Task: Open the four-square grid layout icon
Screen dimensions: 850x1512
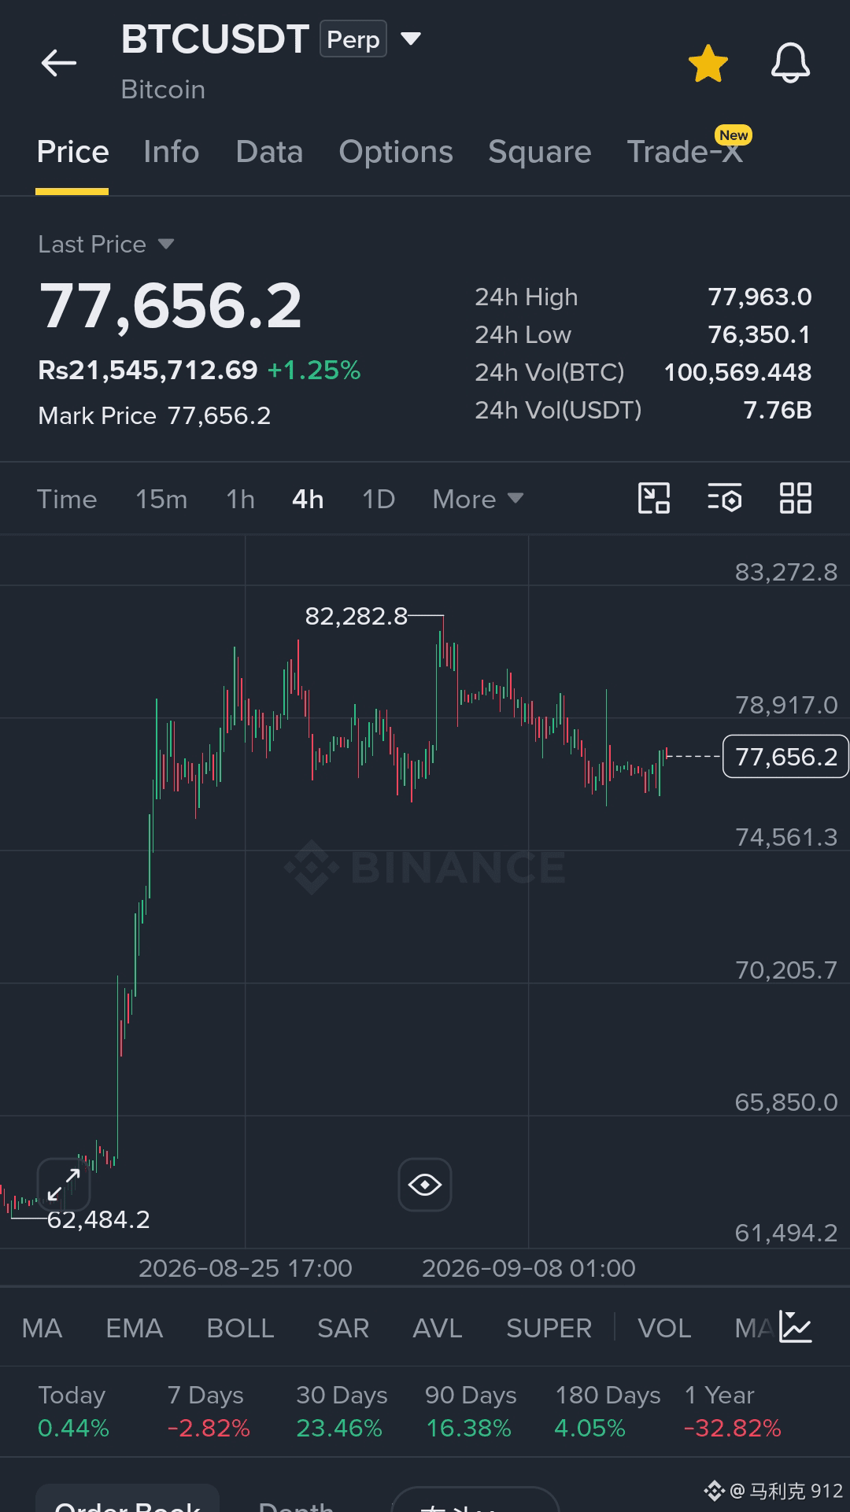Action: click(x=795, y=499)
